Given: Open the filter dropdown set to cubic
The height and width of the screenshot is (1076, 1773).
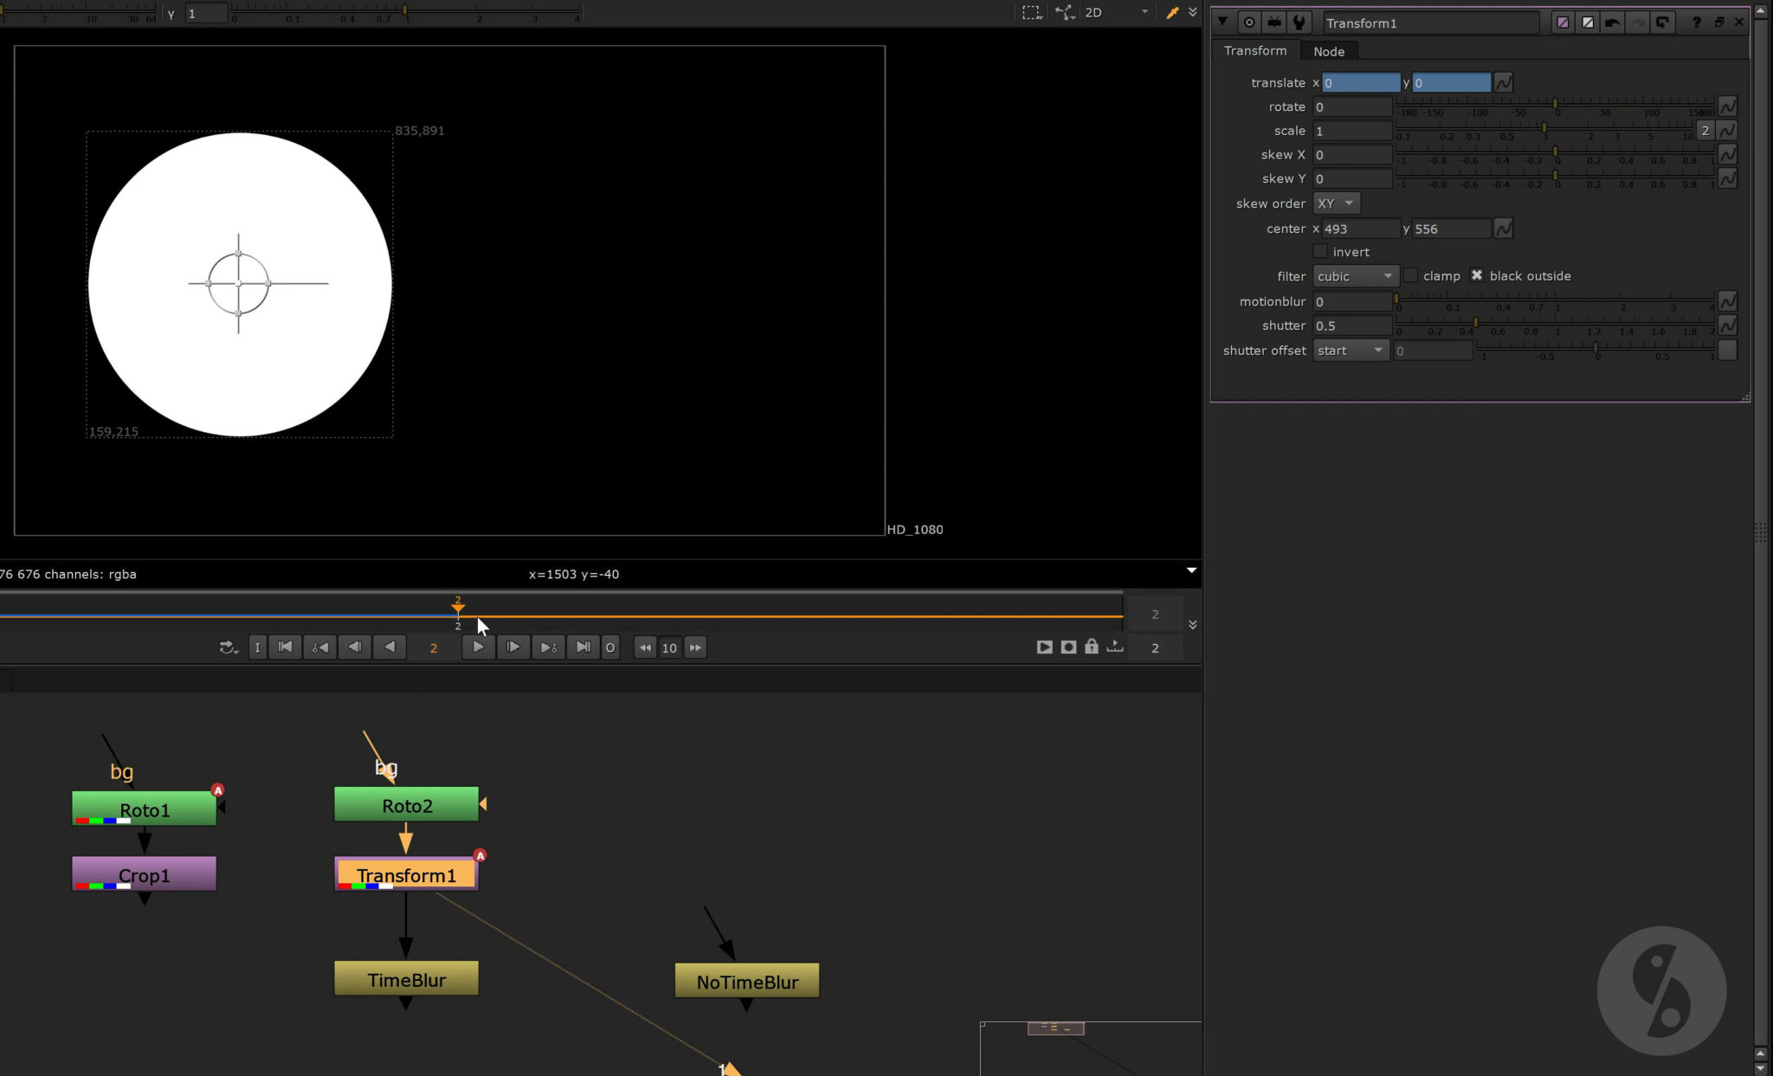Looking at the screenshot, I should (x=1355, y=276).
